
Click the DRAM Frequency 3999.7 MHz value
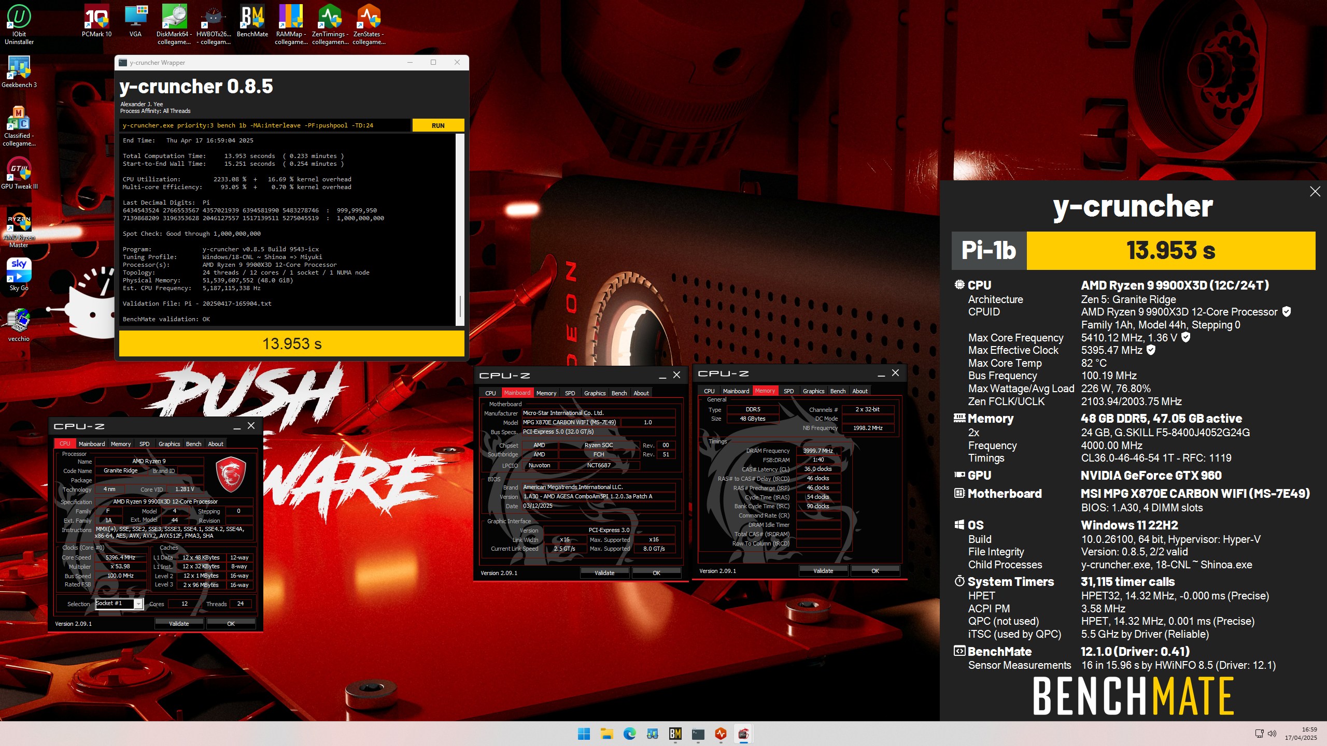pos(818,451)
